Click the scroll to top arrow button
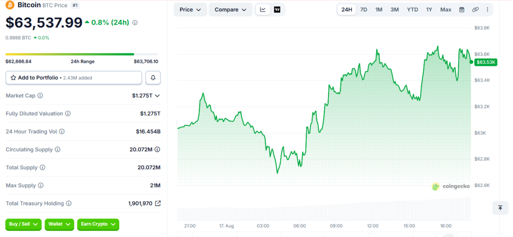This screenshot has width=513, height=237. tap(500, 208)
